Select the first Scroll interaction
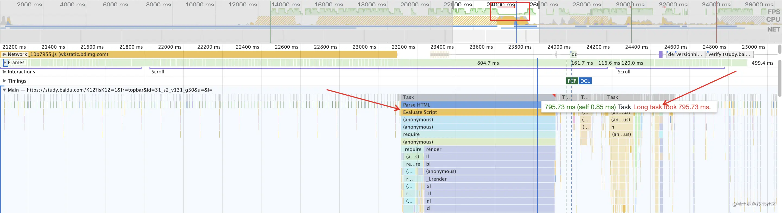The height and width of the screenshot is (213, 782). (x=378, y=71)
